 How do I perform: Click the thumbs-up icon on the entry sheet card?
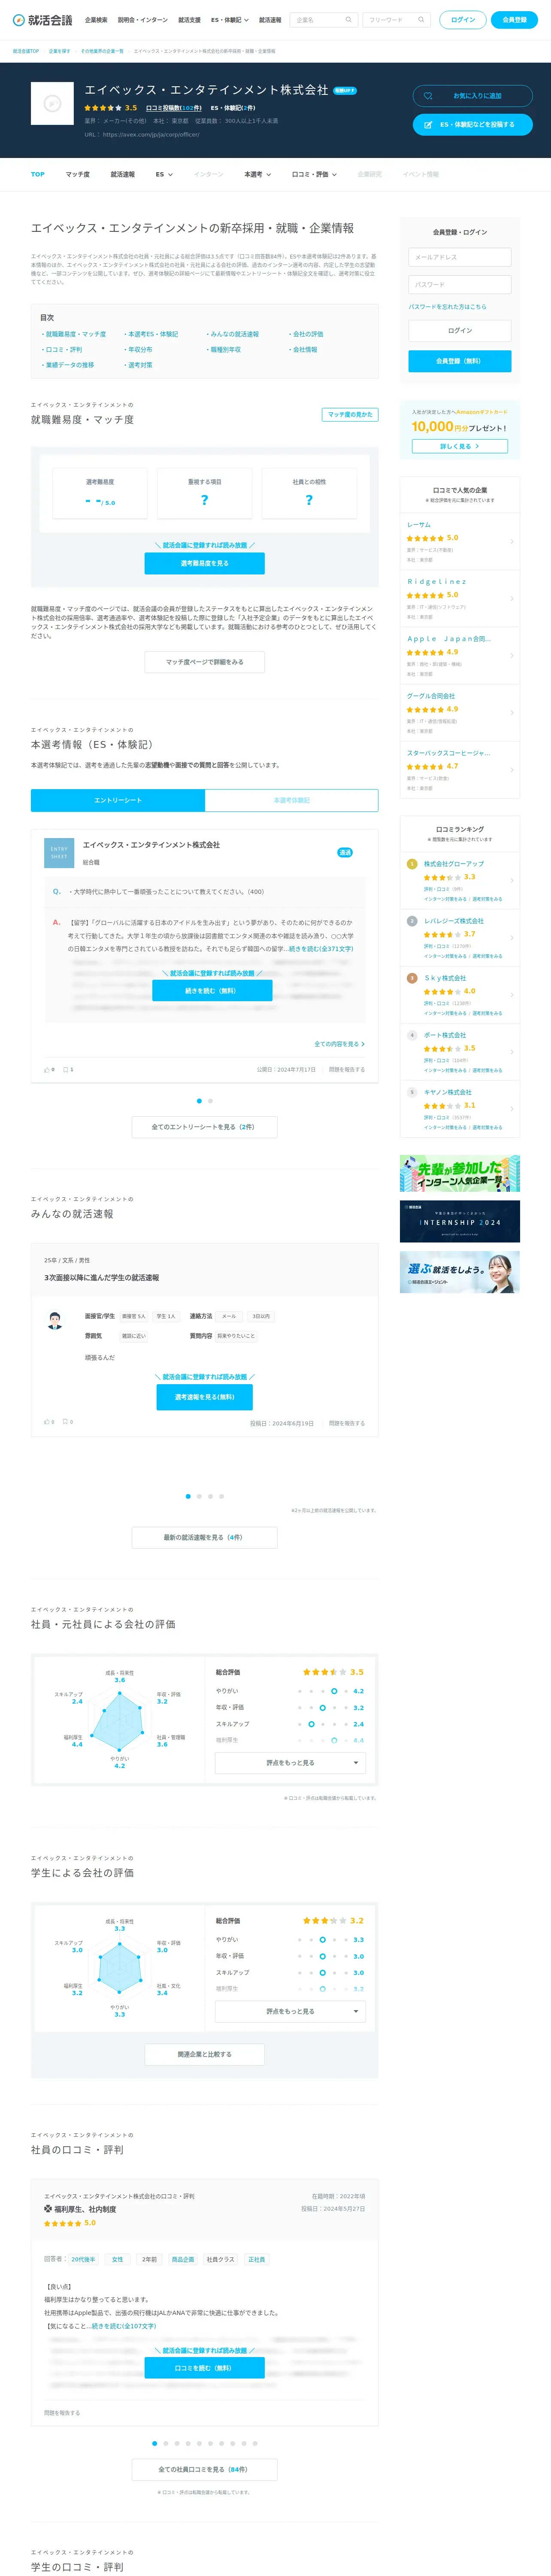46,1069
